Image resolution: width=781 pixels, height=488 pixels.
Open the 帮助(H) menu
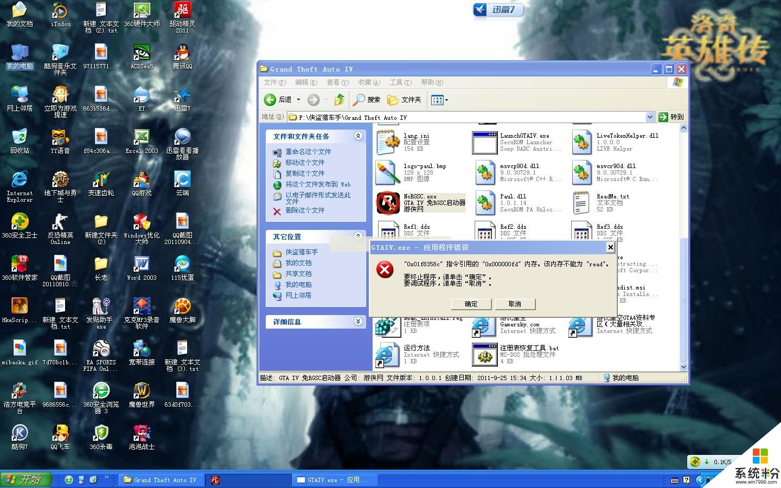[432, 82]
